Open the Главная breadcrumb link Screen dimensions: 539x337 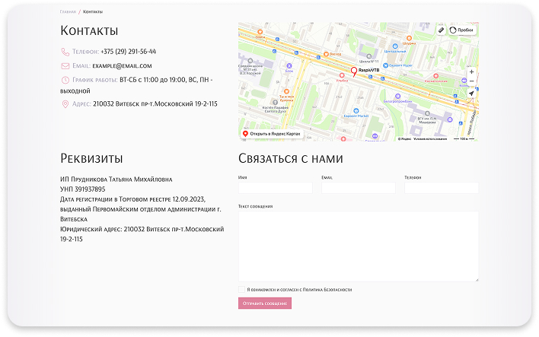pyautogui.click(x=68, y=12)
